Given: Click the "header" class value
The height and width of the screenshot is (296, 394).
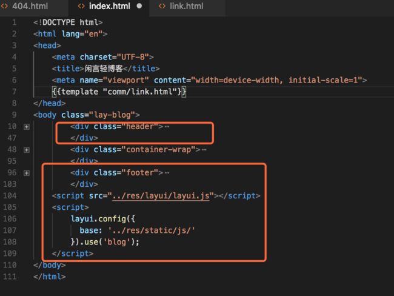Looking at the screenshot, I should [139, 127].
